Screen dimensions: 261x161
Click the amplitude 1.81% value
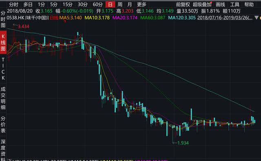[x=213, y=11]
